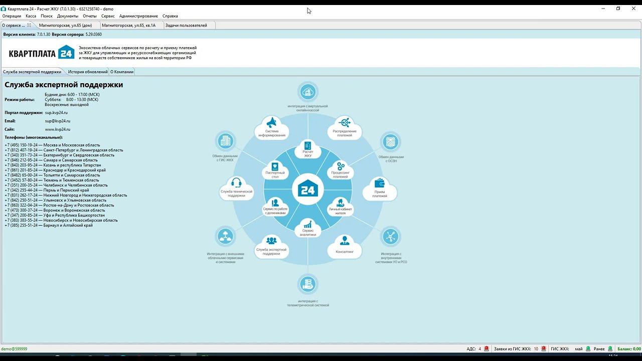Click the Обмен данными с ГИС ЖКХ icon
642x361 pixels.
[x=225, y=141]
